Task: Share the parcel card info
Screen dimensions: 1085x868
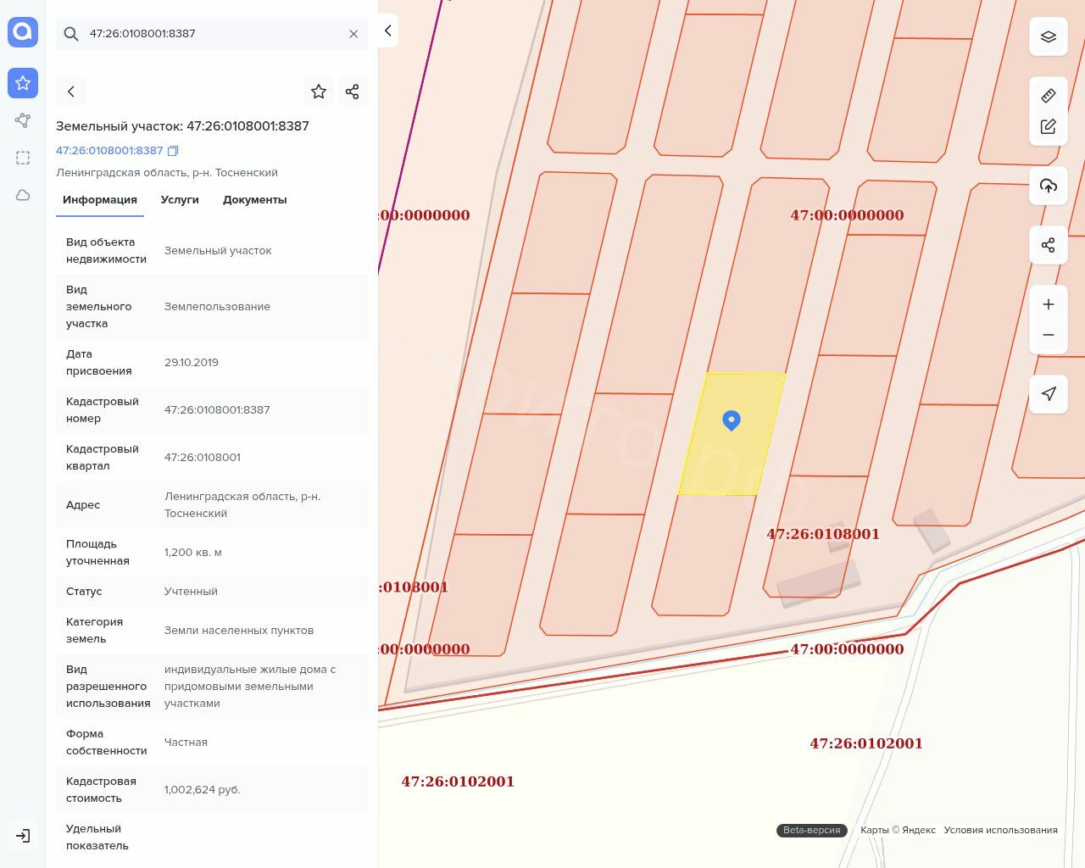Action: 353,92
